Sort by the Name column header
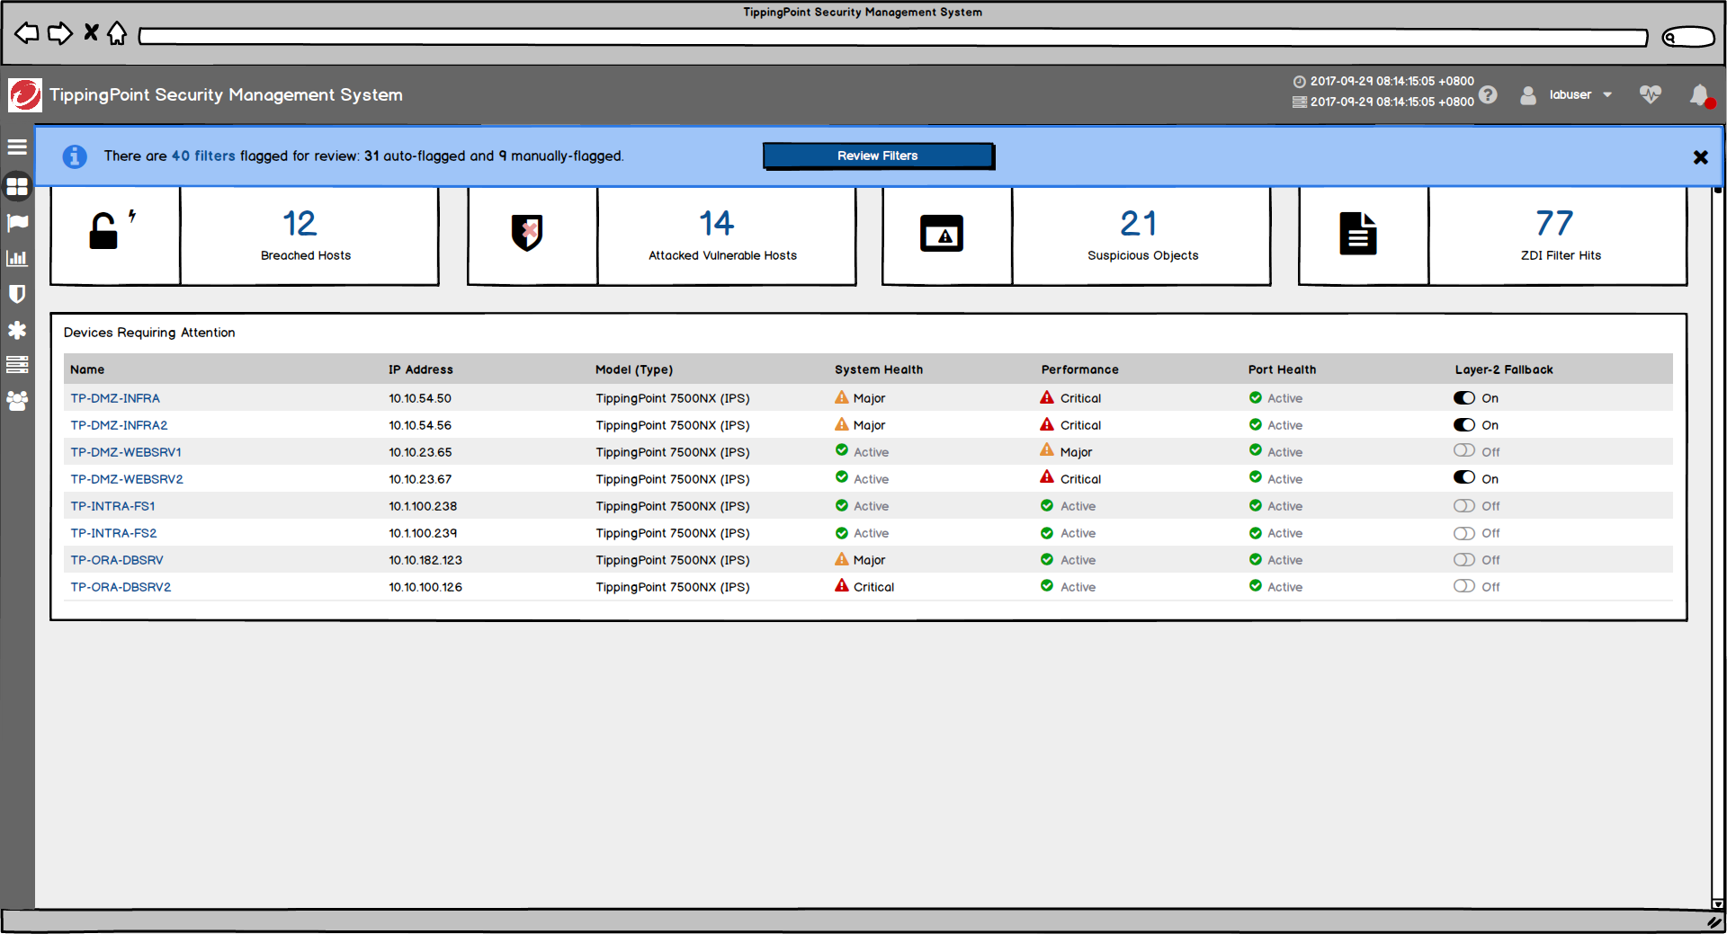The image size is (1727, 934). pyautogui.click(x=87, y=369)
